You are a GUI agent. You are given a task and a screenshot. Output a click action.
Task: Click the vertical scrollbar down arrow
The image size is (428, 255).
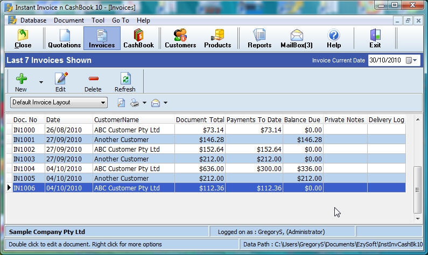pyautogui.click(x=417, y=219)
